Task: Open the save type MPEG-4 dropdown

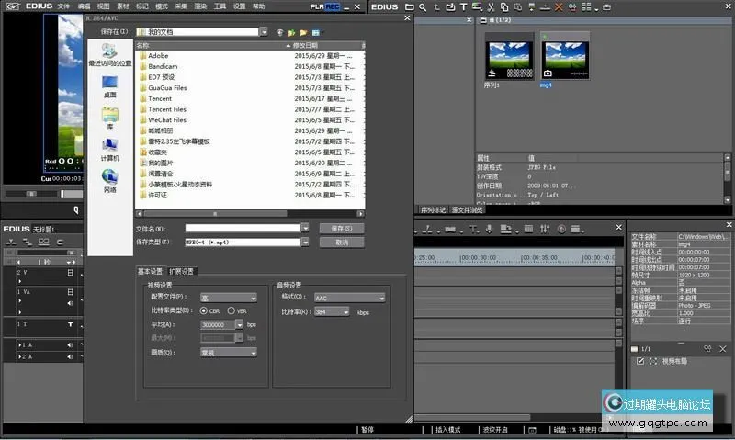Action: click(x=304, y=242)
